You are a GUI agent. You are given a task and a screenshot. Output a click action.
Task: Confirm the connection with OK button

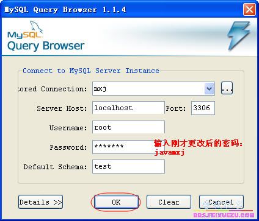pyautogui.click(x=116, y=202)
